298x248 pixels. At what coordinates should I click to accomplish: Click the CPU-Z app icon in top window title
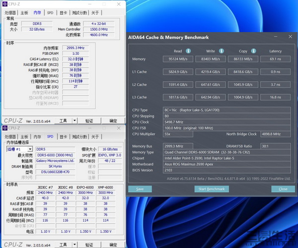(x=5, y=4)
